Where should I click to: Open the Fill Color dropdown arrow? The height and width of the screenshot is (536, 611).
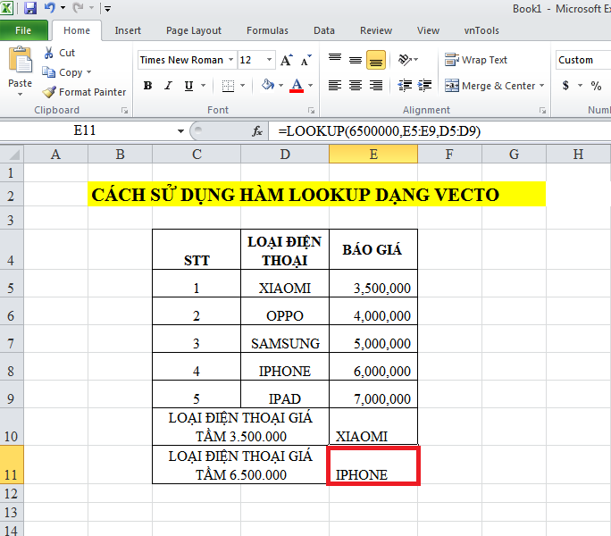tap(280, 86)
